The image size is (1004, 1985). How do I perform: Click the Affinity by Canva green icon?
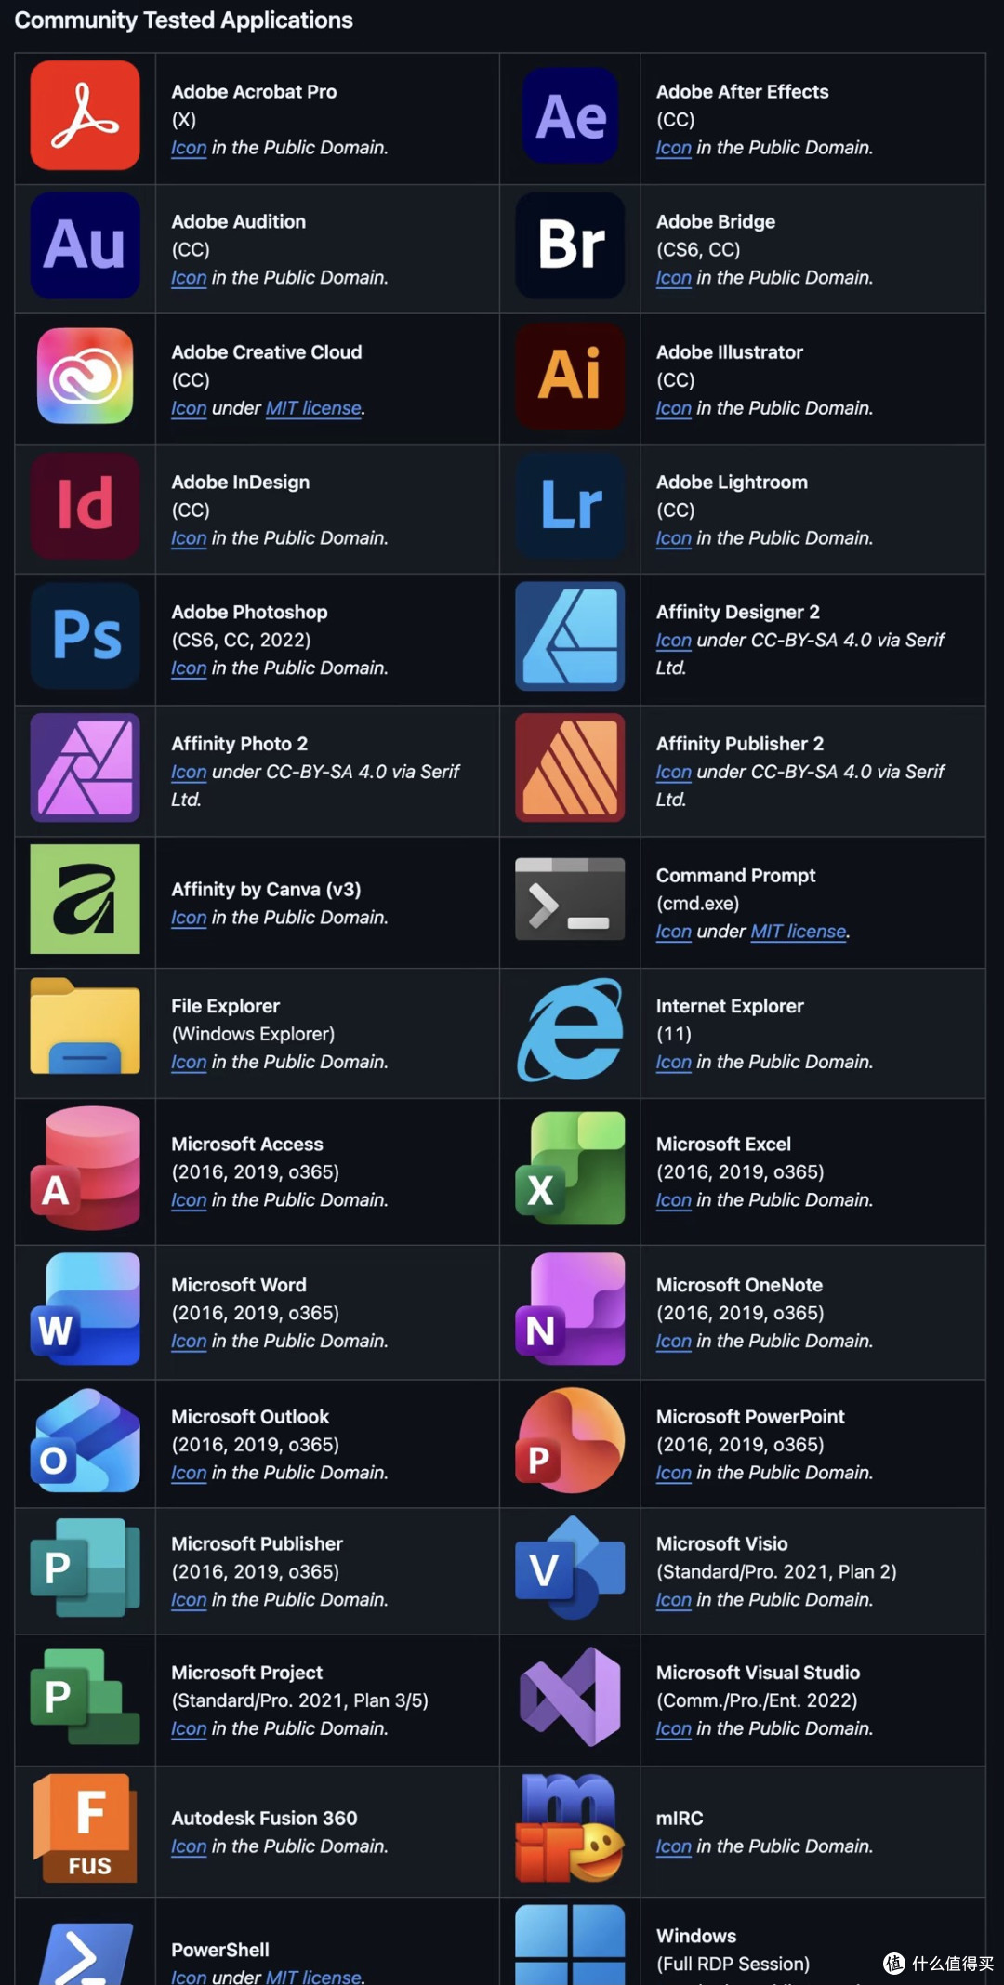pyautogui.click(x=86, y=899)
